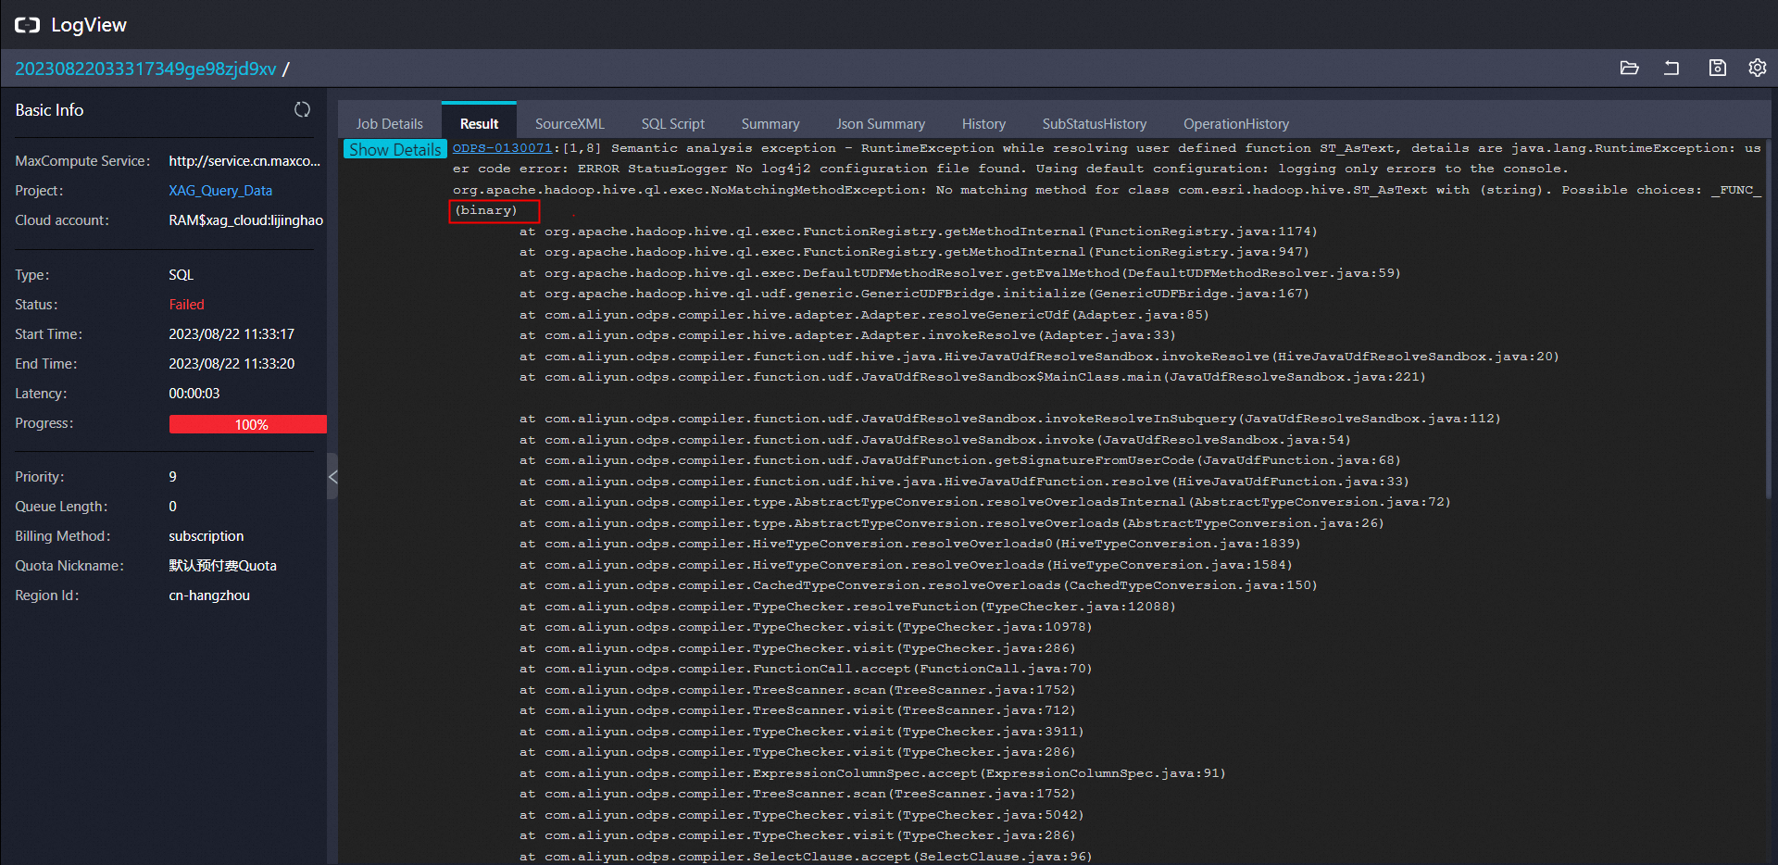Image resolution: width=1778 pixels, height=865 pixels.
Task: View the History tab
Action: (983, 123)
